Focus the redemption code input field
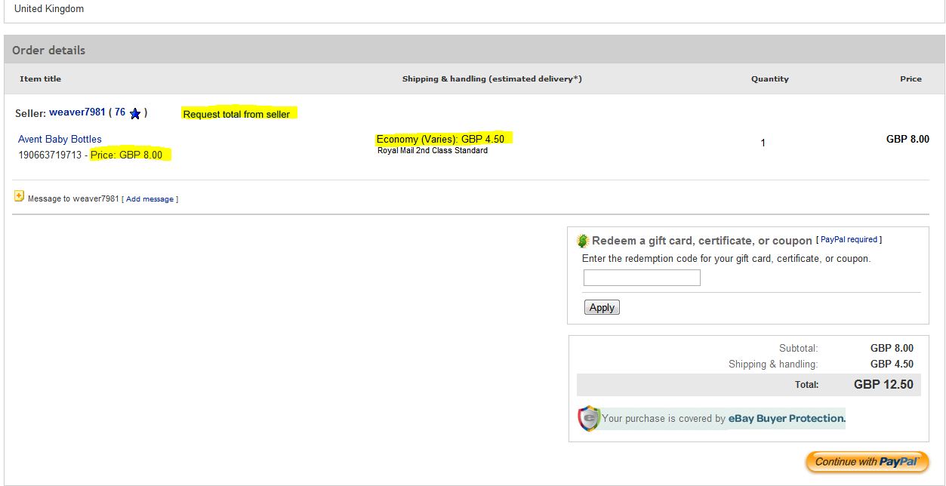 pyautogui.click(x=642, y=278)
